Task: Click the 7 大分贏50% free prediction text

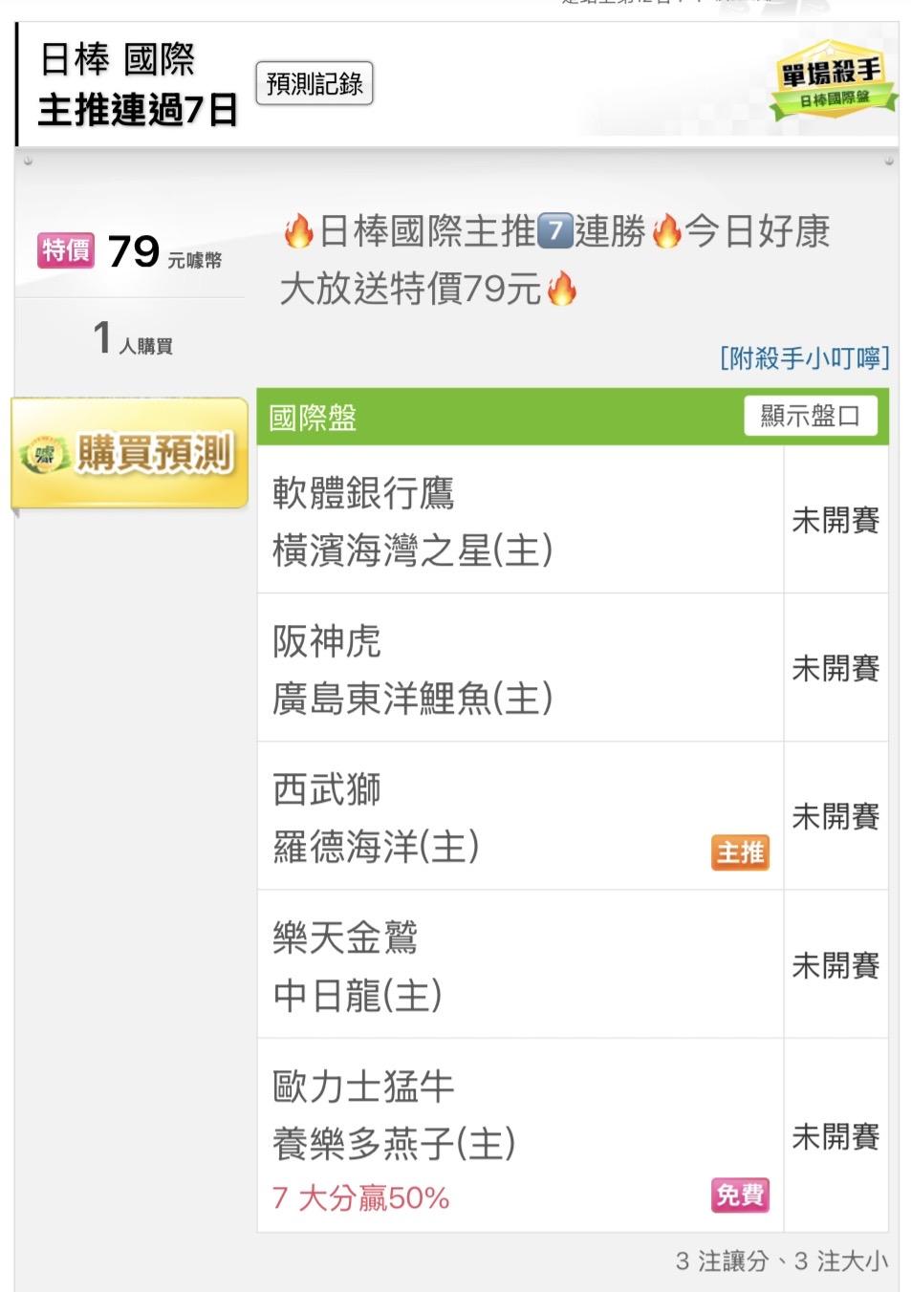Action: (x=360, y=1198)
